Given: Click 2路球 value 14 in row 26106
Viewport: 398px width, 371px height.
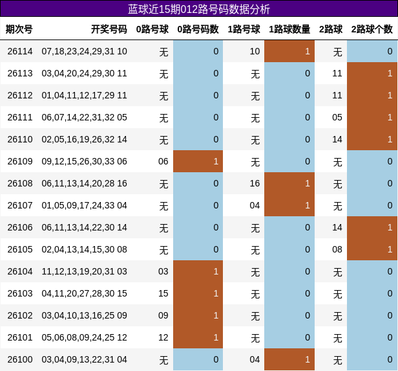Looking at the screenshot, I should [337, 227].
